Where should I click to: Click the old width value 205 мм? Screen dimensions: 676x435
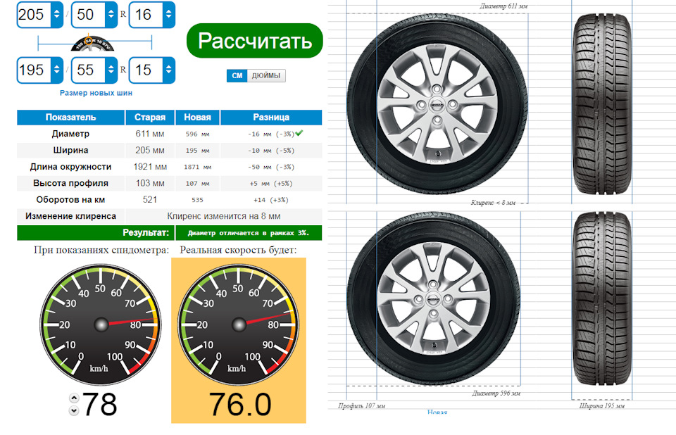coord(150,150)
